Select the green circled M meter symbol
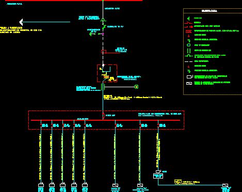This screenshot has height=192, width=242. [136, 87]
